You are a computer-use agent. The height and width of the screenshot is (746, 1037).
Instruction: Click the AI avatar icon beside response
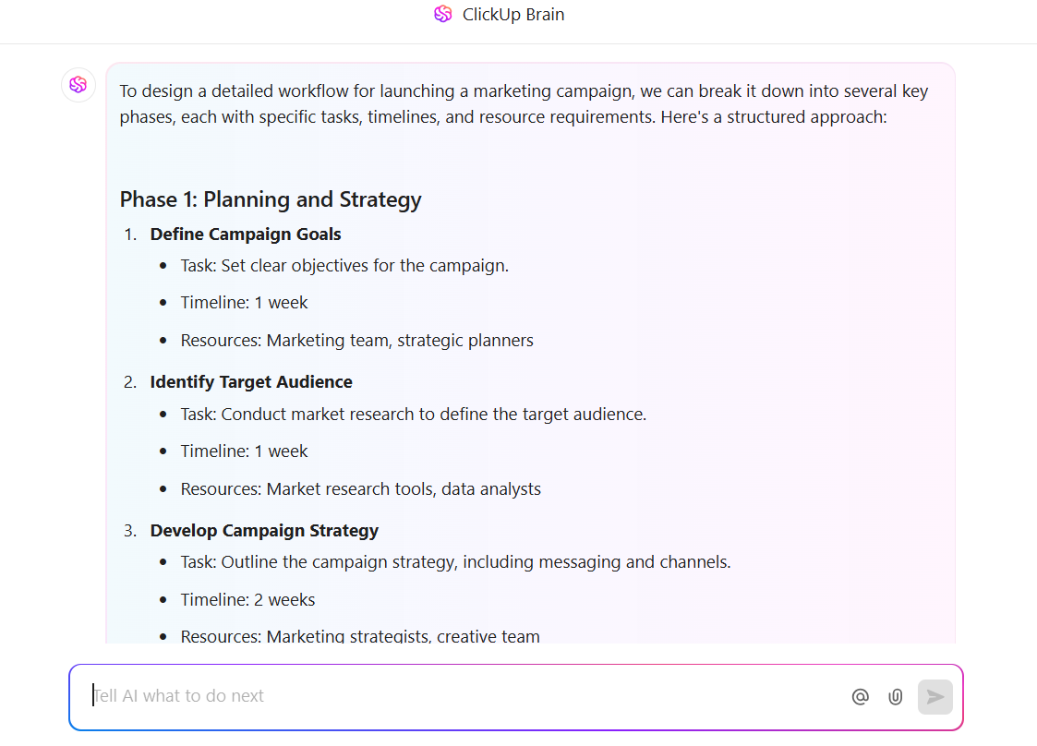(x=78, y=85)
